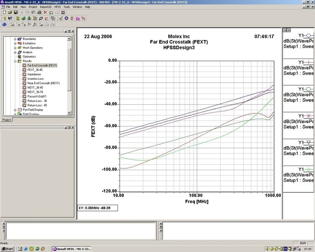315x252 pixels.
Task: Click the What's This pointer help icon
Action: click(x=10, y=18)
